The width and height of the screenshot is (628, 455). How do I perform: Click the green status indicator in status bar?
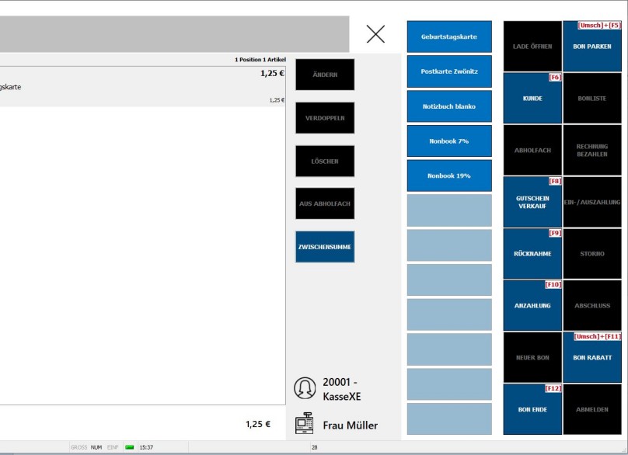tap(129, 447)
